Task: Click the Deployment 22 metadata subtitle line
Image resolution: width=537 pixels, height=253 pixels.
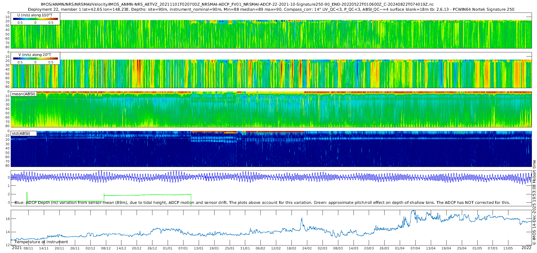Action: click(271, 9)
